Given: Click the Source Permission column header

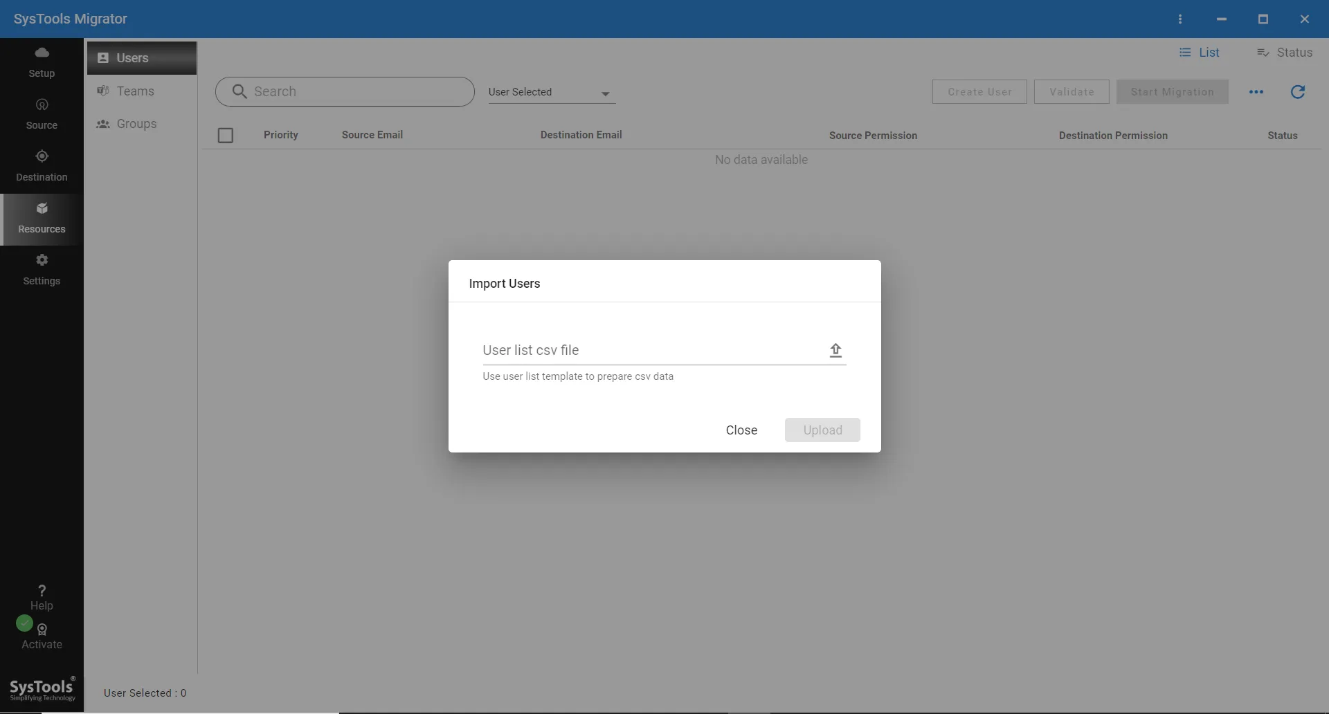Looking at the screenshot, I should (x=874, y=136).
